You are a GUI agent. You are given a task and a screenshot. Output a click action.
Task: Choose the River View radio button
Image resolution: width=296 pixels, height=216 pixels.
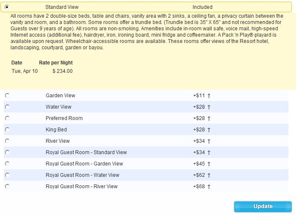pos(7,141)
